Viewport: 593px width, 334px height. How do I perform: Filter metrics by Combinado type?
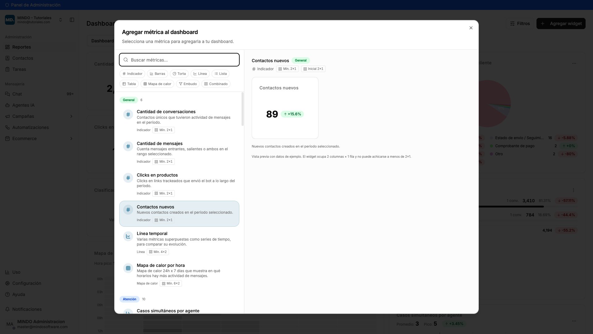[216, 84]
